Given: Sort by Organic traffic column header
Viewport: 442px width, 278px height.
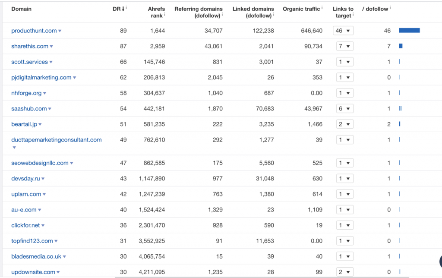Looking at the screenshot, I should [301, 9].
